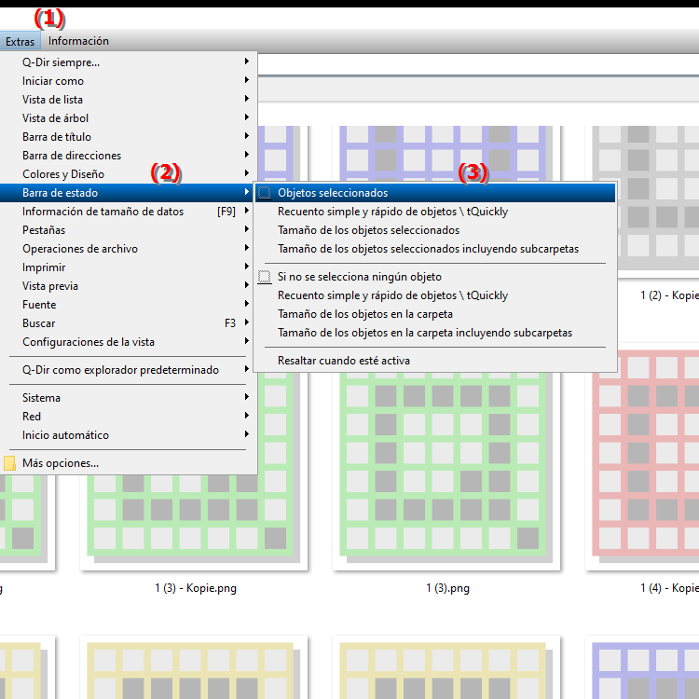Click the file name 1 (3) - Kopie.png

[196, 588]
